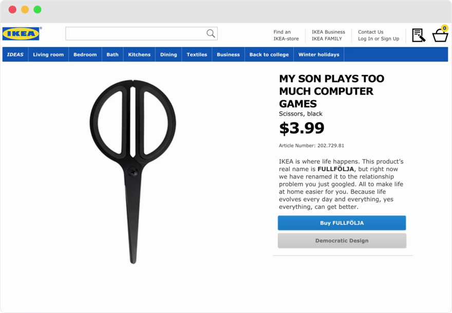Follow the Find an IKEA-store link
The height and width of the screenshot is (313, 452).
click(286, 35)
